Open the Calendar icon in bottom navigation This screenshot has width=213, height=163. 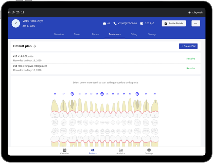tap(64, 150)
